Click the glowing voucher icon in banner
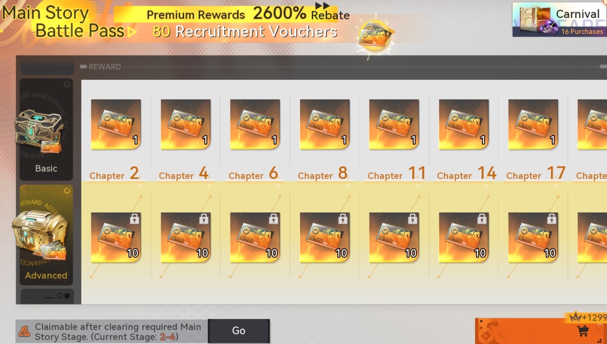 click(376, 35)
